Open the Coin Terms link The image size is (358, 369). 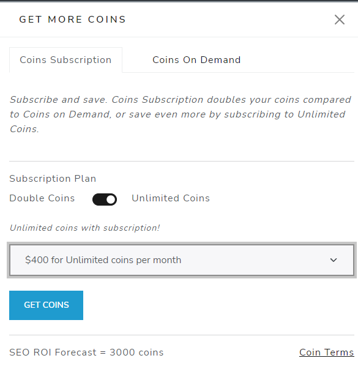click(x=326, y=352)
